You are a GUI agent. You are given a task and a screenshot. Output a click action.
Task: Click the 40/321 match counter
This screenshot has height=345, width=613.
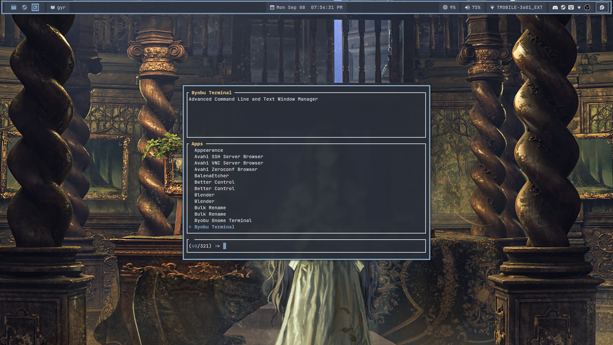click(x=200, y=246)
